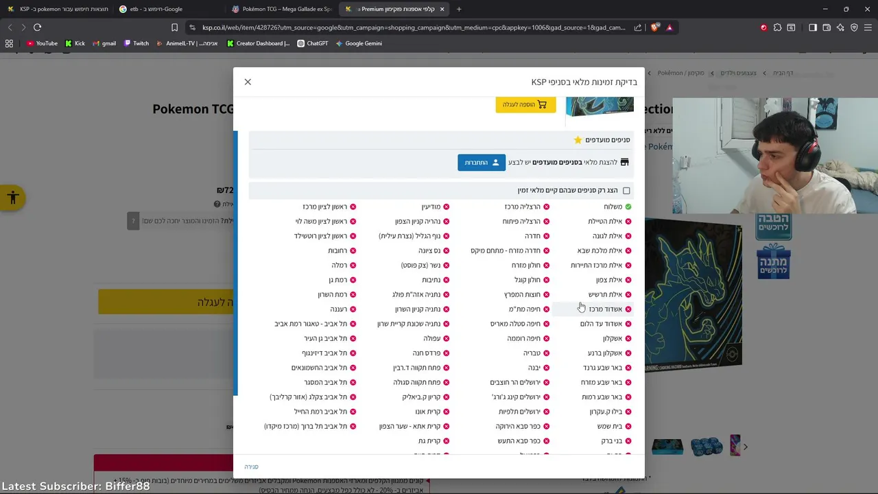Click the red recorder extension icon

coord(763,27)
